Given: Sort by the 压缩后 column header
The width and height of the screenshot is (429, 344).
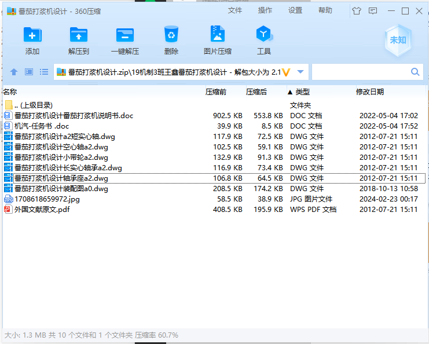Looking at the screenshot, I should coord(265,92).
